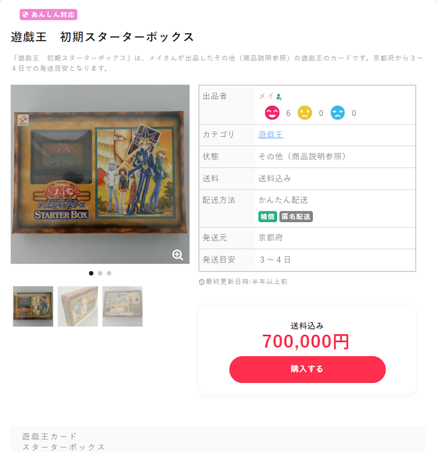Image resolution: width=436 pixels, height=452 pixels.
Task: Click the sad blue face rating icon
Action: (x=338, y=113)
